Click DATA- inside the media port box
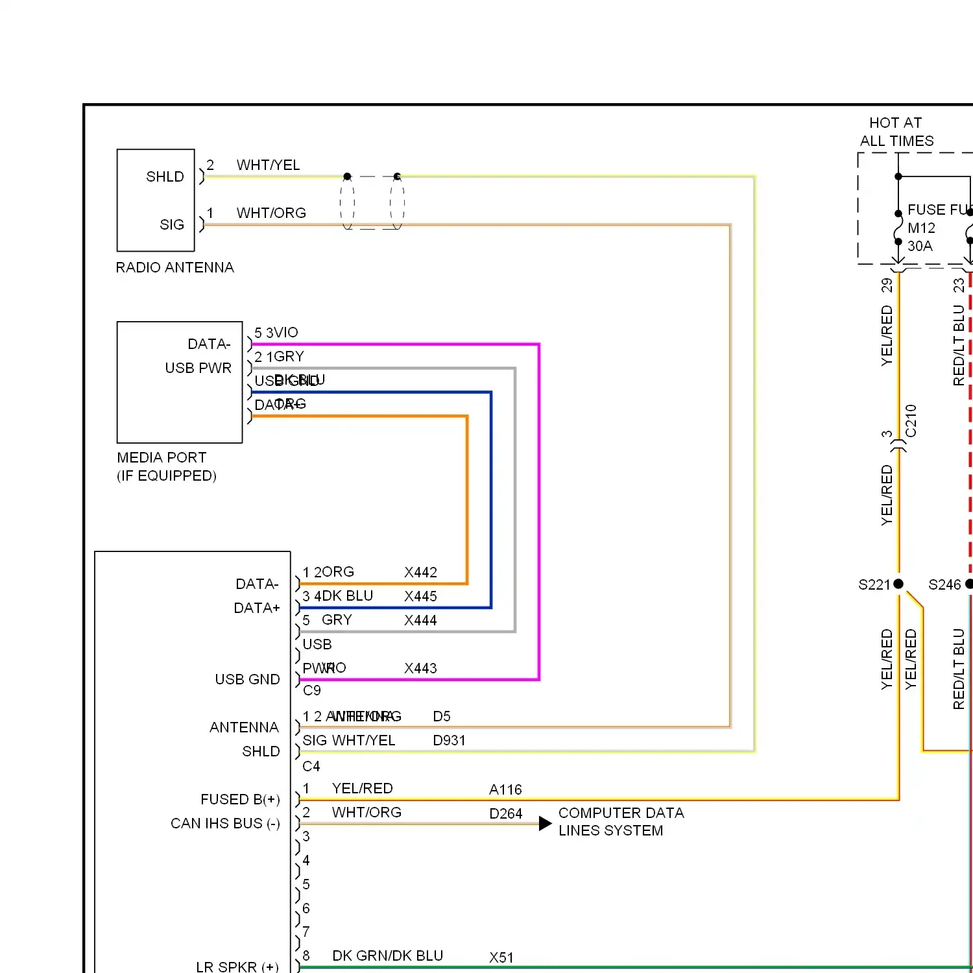This screenshot has height=973, width=973. click(209, 344)
